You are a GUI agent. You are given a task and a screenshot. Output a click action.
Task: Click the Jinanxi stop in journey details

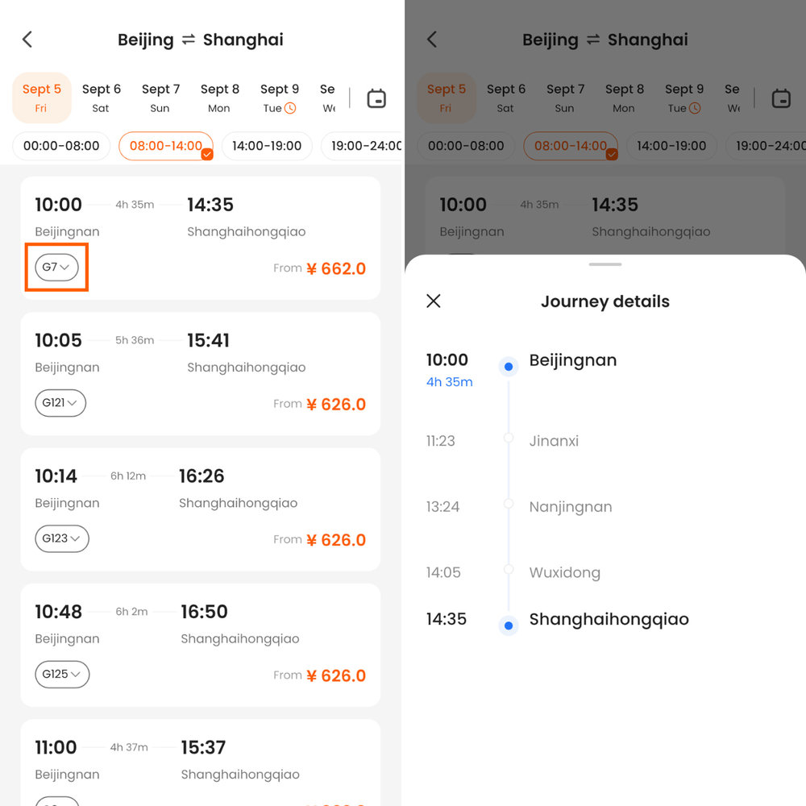pos(555,441)
